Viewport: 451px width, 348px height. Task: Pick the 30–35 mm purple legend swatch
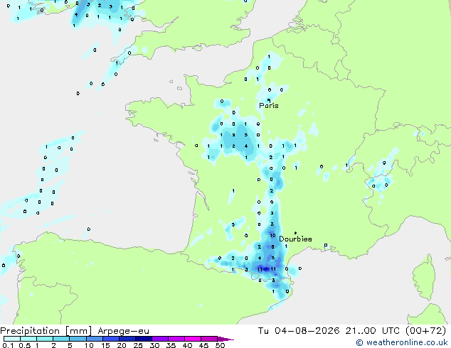coord(160,339)
